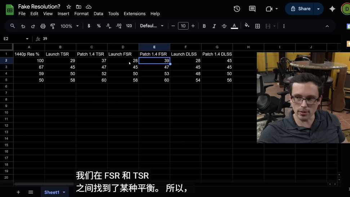Toggle bold formatting
Screen dimensions: 350x197
(204, 26)
